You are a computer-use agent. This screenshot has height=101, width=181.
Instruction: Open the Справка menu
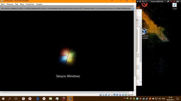point(39,4)
